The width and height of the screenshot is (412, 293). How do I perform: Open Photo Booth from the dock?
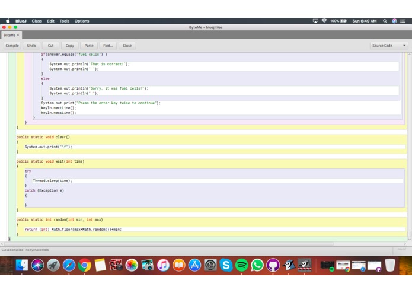(x=116, y=265)
